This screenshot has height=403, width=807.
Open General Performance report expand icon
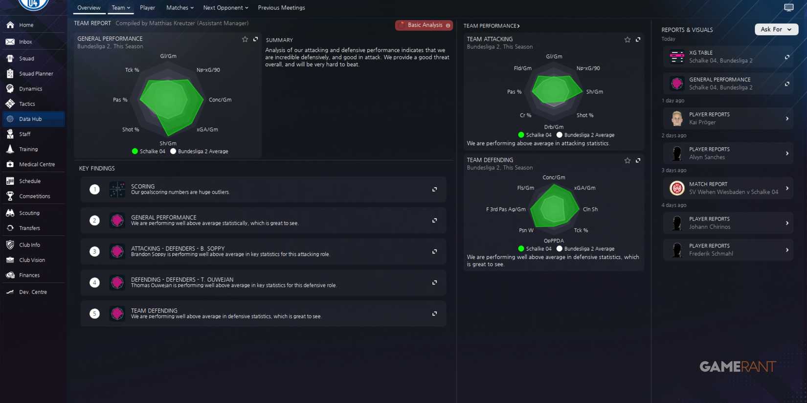coord(787,84)
